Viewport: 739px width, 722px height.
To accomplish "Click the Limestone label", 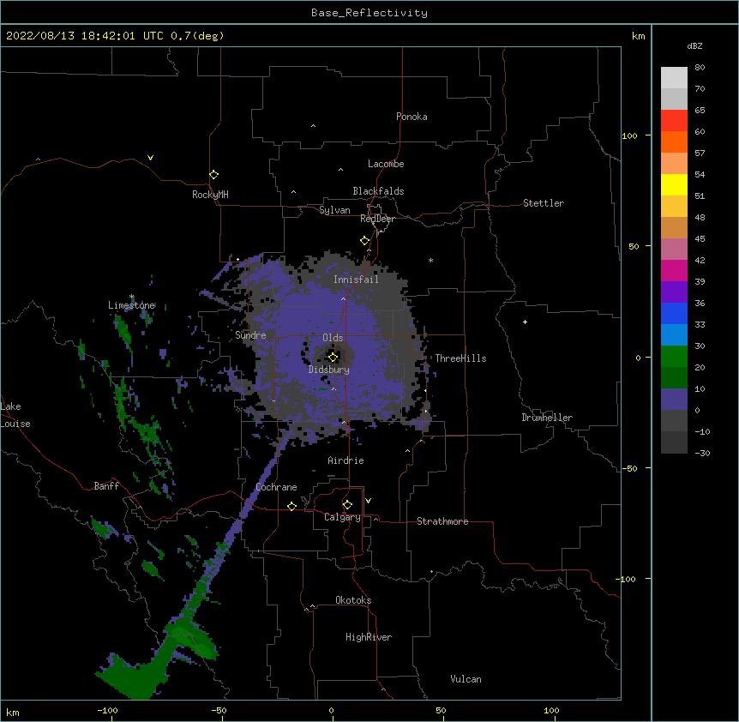I will 131,305.
